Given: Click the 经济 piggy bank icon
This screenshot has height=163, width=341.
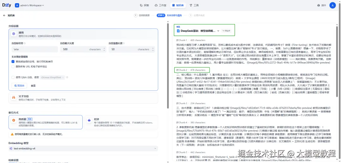Looking at the screenshot, I should (x=89, y=120).
